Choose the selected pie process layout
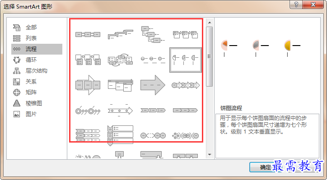This screenshot has width=327, height=180. (x=185, y=60)
